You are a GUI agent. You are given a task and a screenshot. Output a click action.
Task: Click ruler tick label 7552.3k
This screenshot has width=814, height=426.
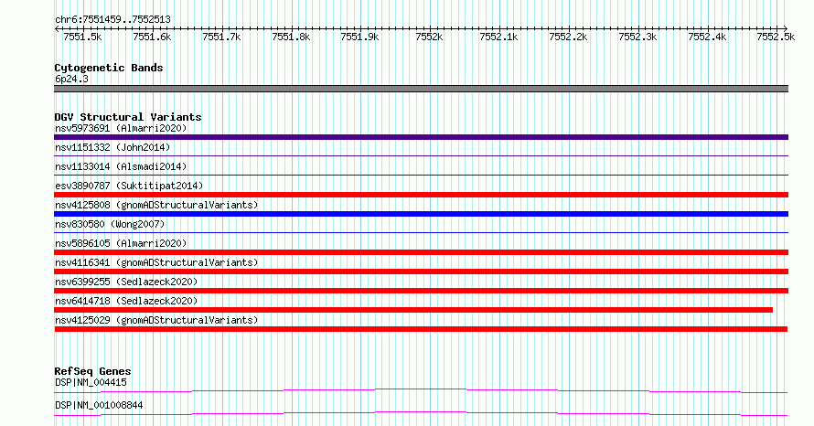coord(638,37)
